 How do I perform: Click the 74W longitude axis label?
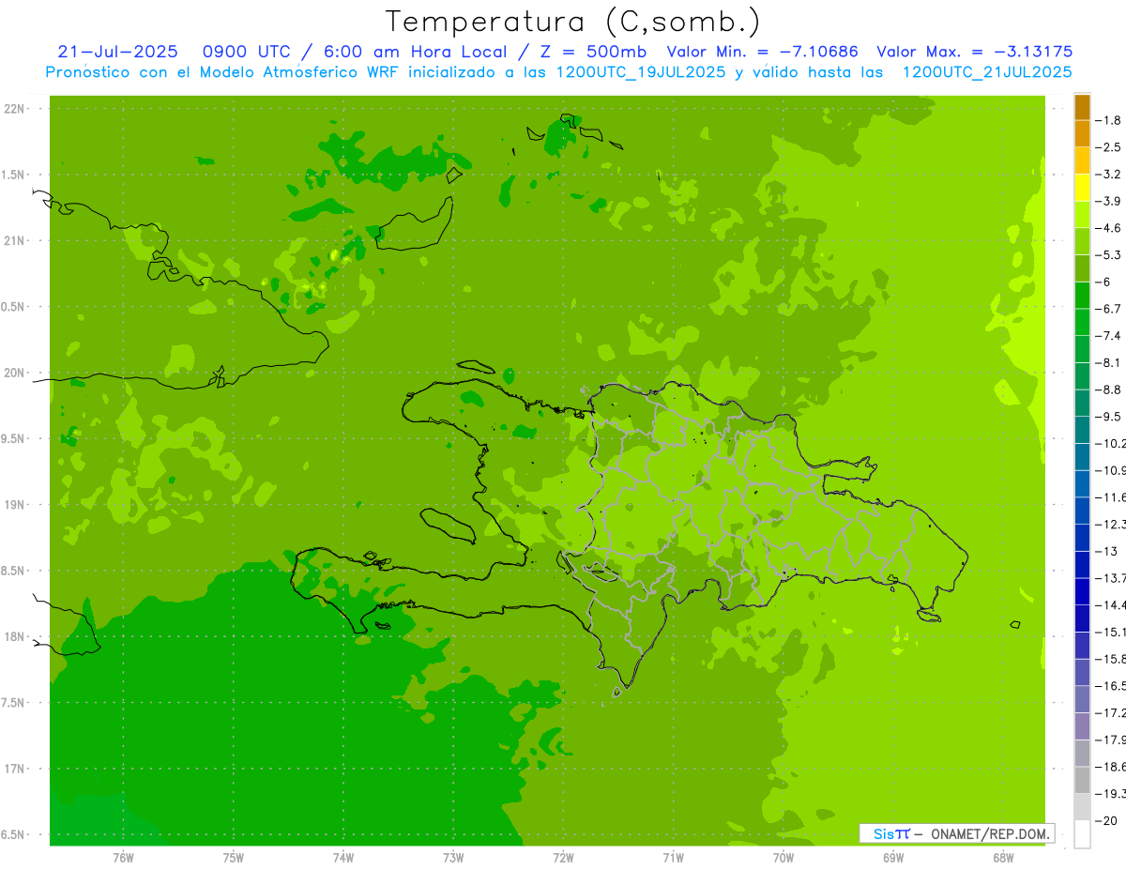(343, 858)
